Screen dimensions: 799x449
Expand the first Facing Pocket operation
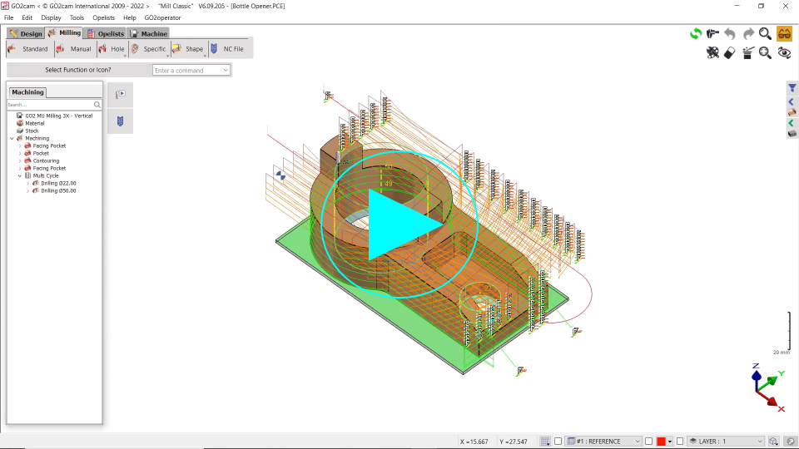[20, 146]
